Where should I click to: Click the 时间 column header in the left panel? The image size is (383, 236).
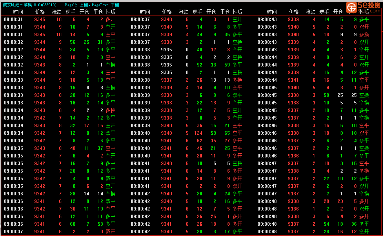pyautogui.click(x=18, y=12)
